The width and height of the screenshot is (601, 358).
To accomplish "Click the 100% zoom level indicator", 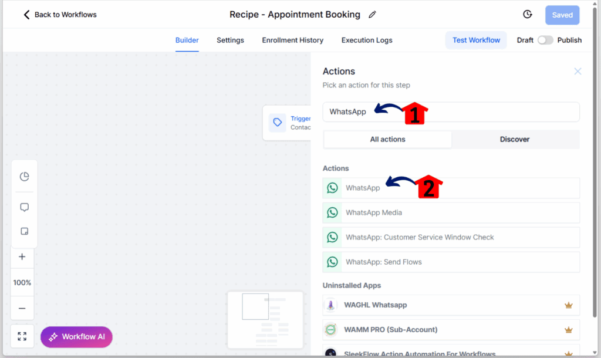I will click(x=22, y=282).
